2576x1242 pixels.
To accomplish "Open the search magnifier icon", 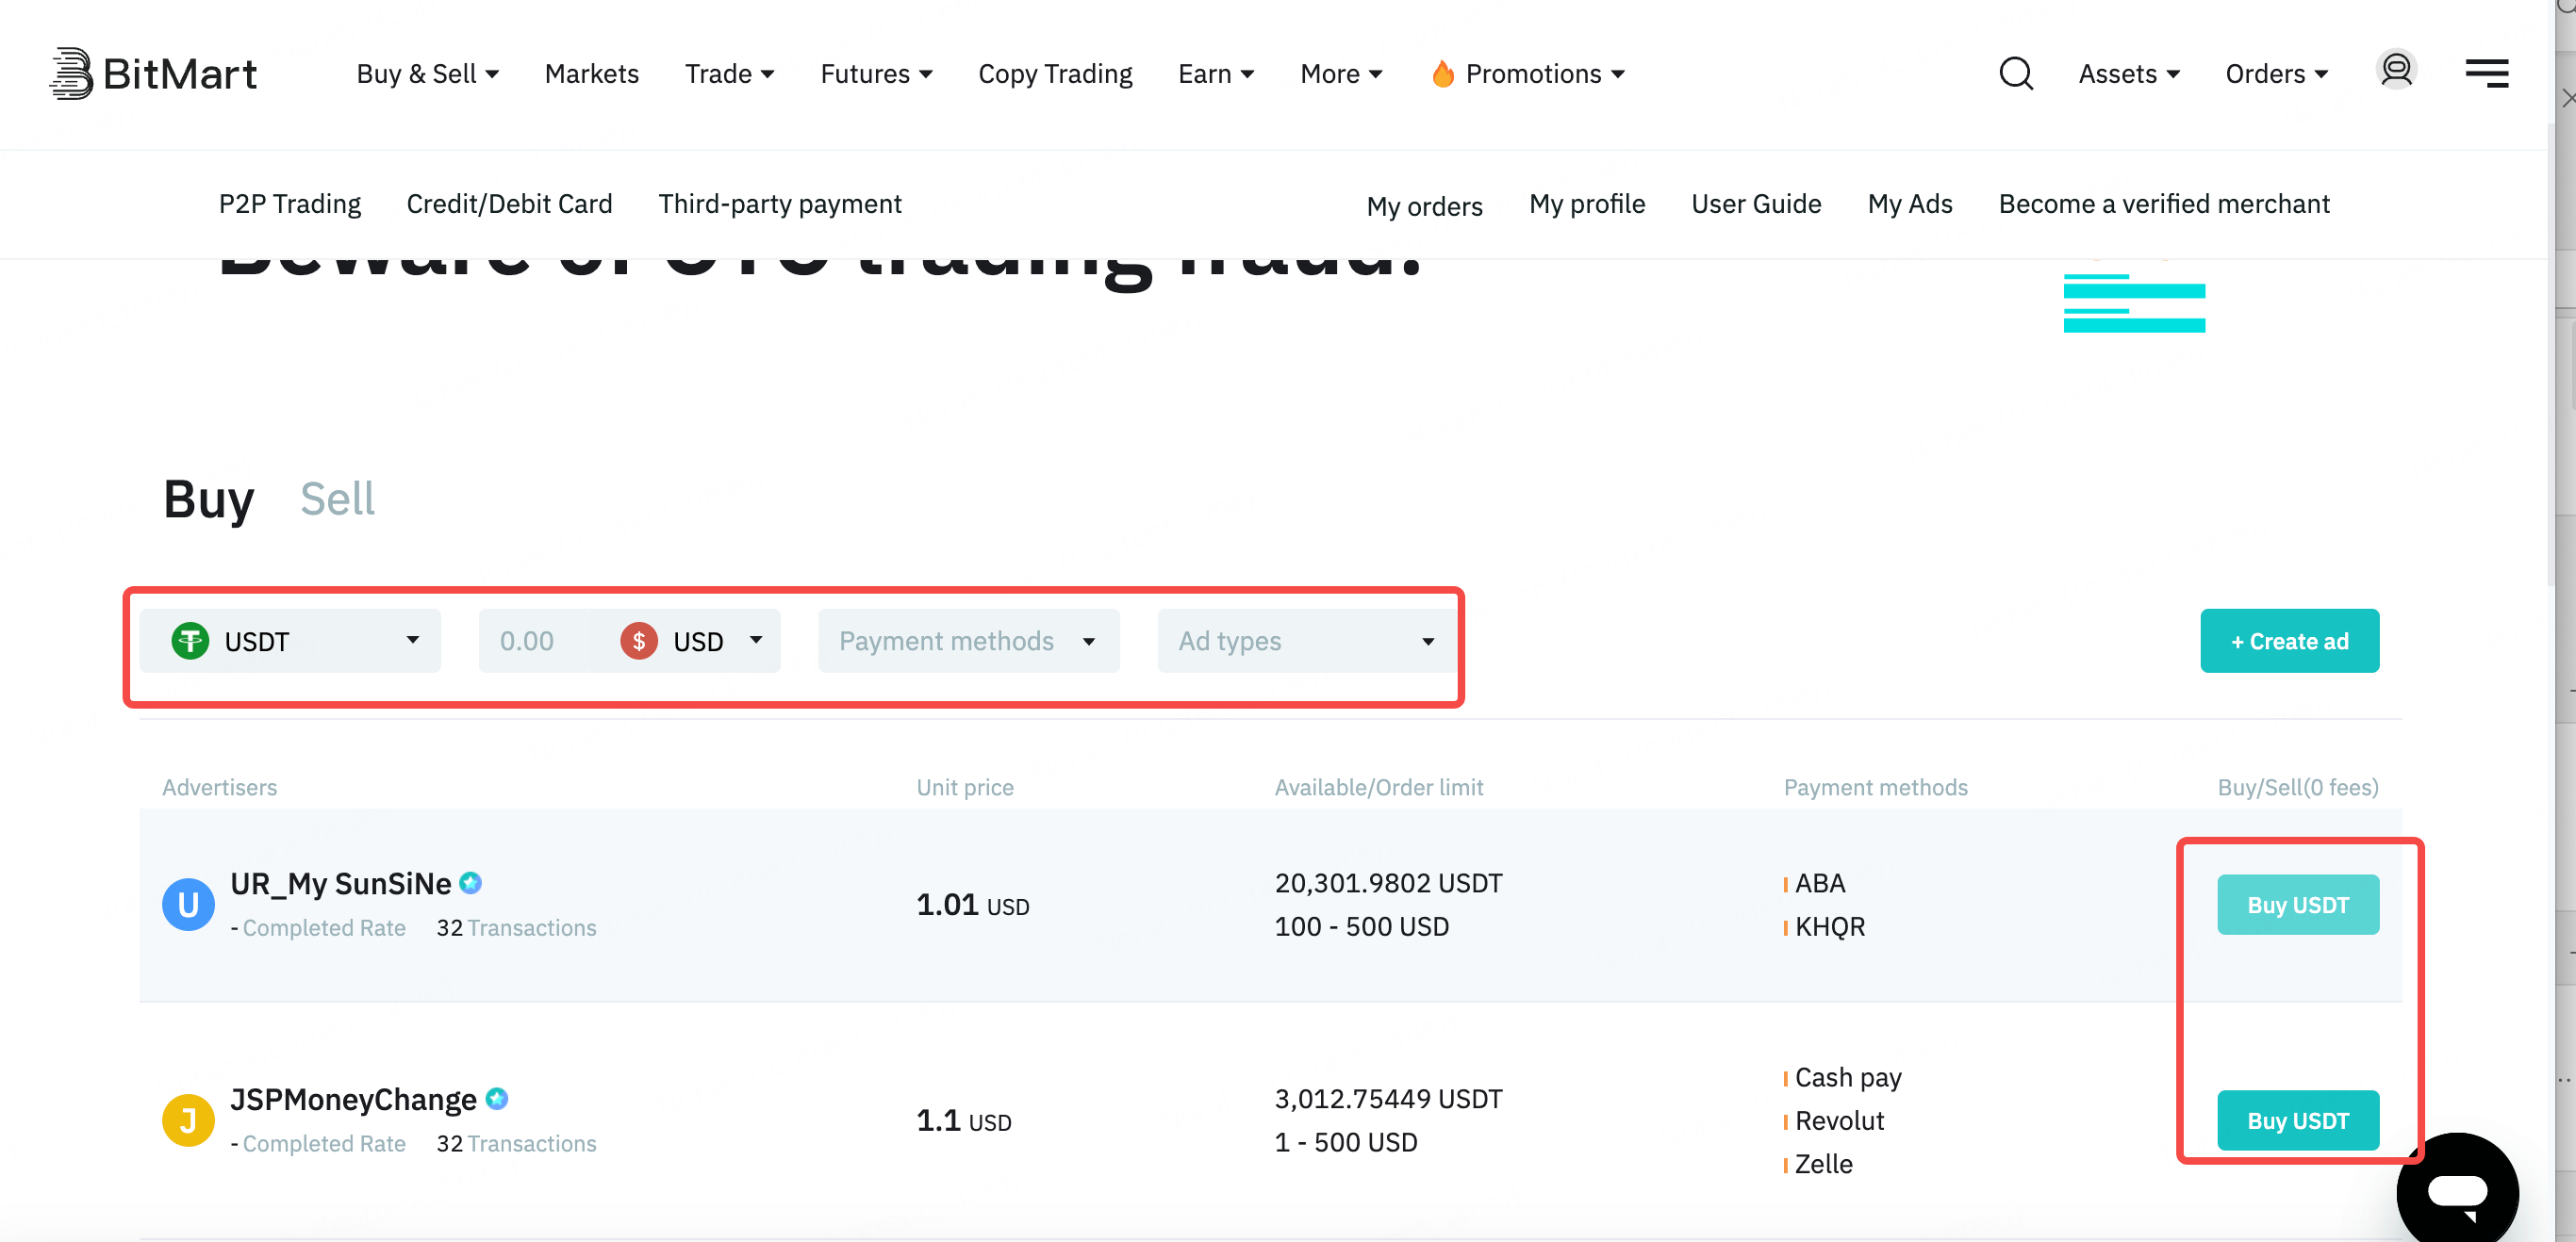I will pos(2015,73).
